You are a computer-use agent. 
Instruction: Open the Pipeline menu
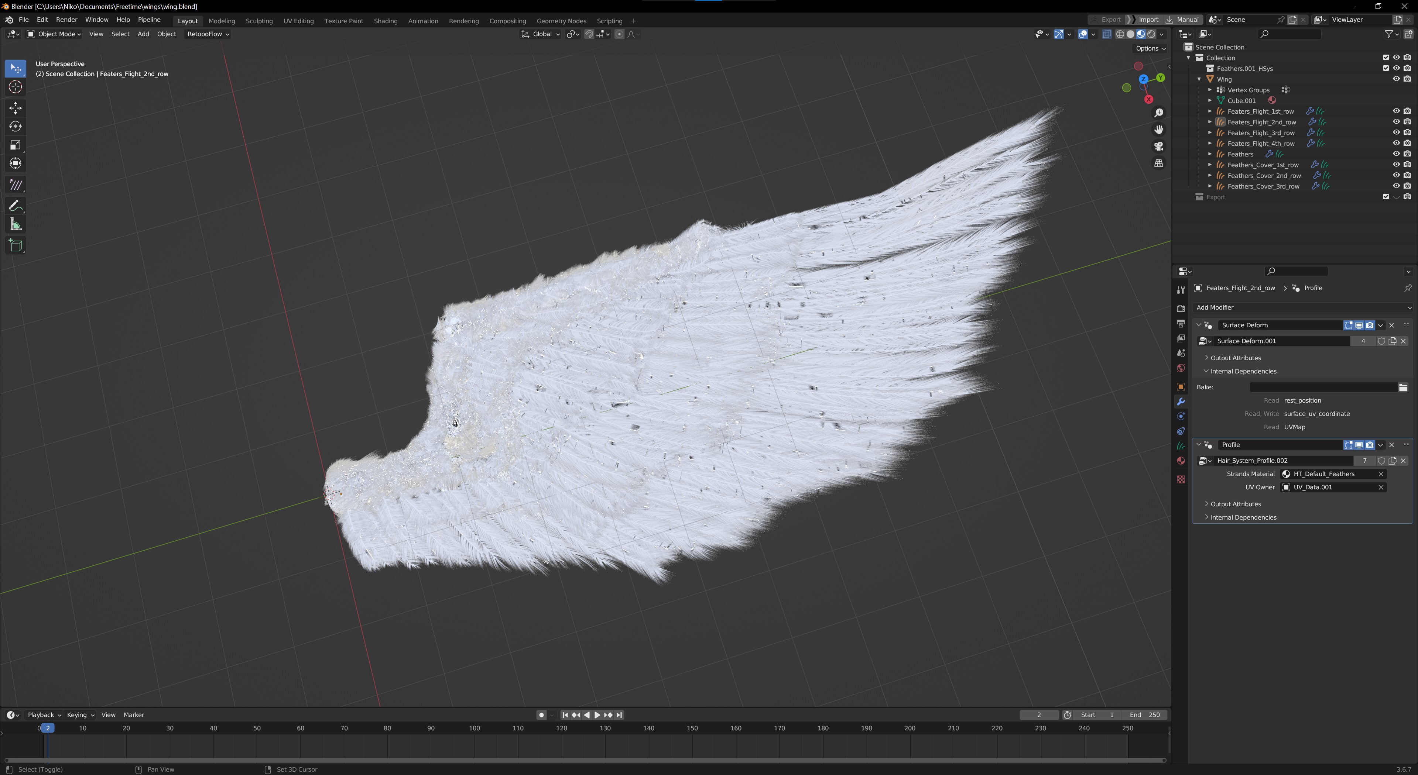click(x=149, y=20)
